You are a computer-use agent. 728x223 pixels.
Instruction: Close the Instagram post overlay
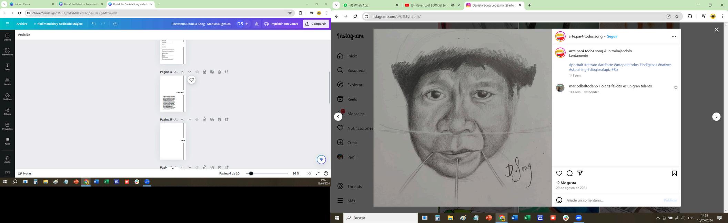click(717, 30)
